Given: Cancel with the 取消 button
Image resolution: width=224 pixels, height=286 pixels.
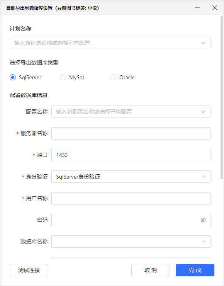Looking at the screenshot, I should [x=151, y=270].
